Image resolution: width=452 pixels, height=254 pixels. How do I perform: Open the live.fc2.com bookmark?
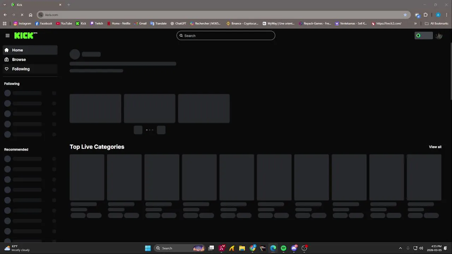pos(386,24)
